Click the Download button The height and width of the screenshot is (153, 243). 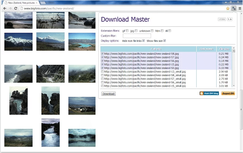click(x=109, y=94)
